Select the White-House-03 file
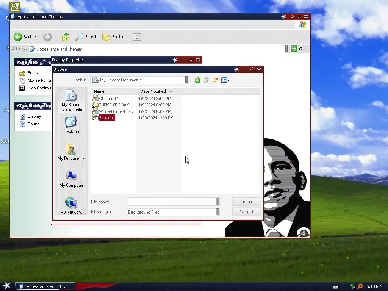388x291 pixels. click(113, 111)
